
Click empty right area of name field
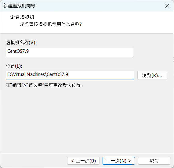[x=81, y=52]
